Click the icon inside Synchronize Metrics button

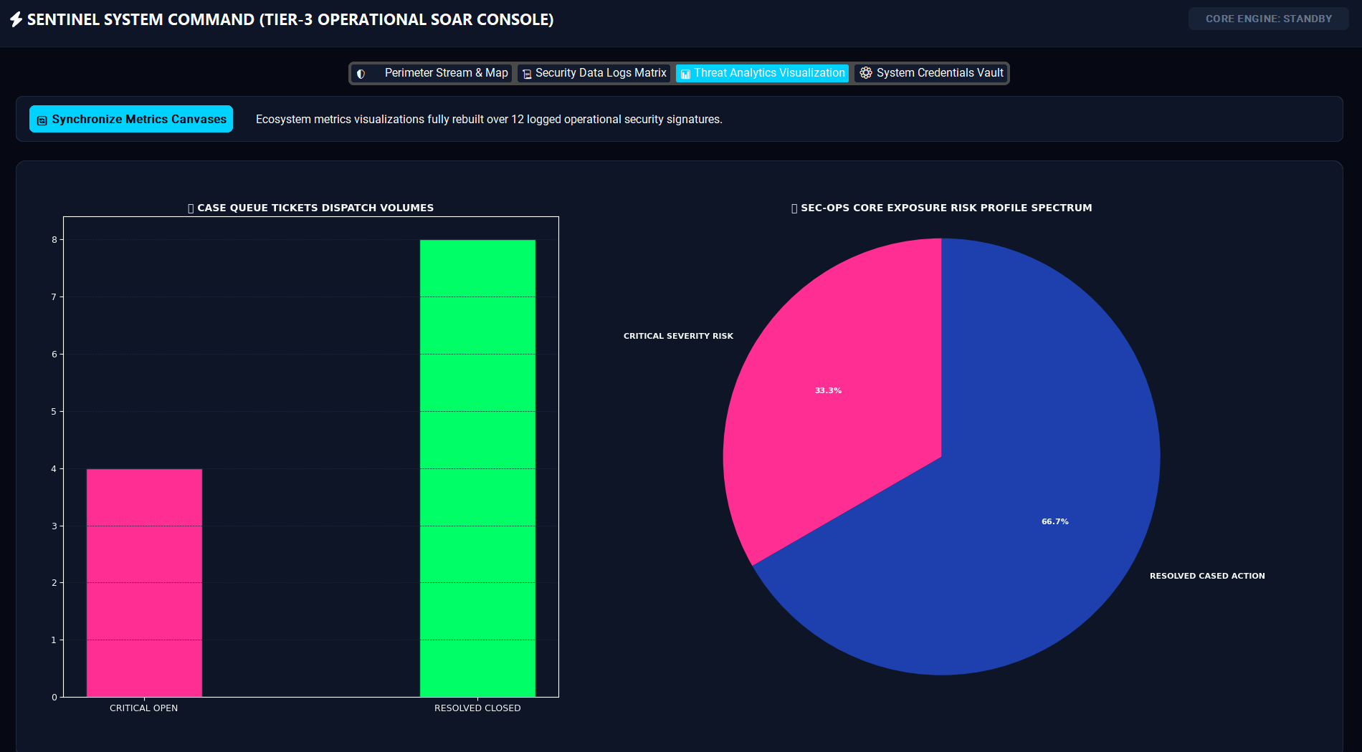pyautogui.click(x=42, y=120)
